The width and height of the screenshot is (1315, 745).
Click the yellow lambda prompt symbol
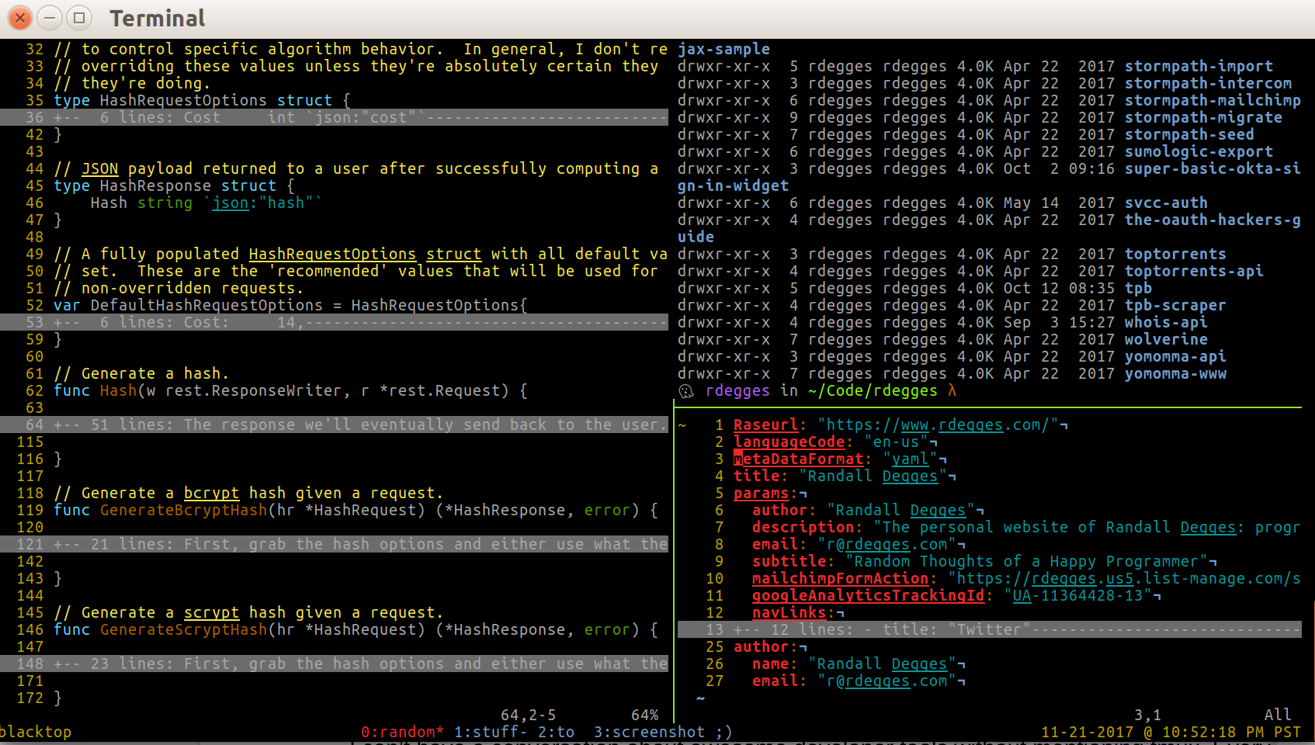pyautogui.click(x=952, y=391)
